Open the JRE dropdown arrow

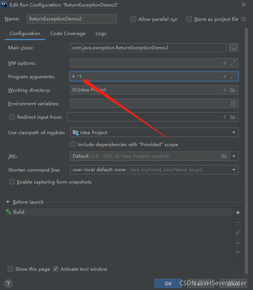tap(234, 156)
